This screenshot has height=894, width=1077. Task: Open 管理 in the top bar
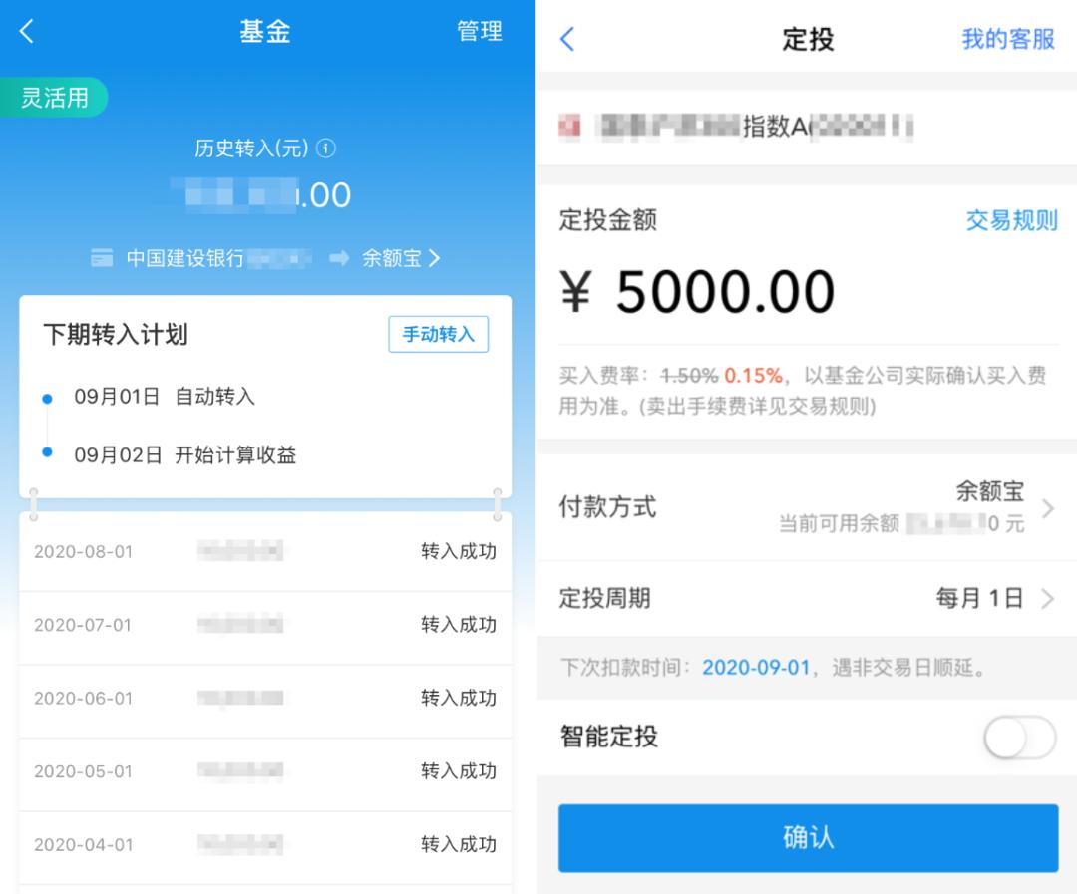pos(480,31)
